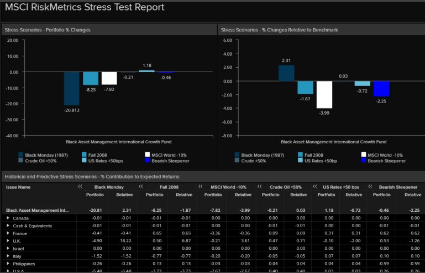Select the -0.72 US Rates relative bar
Image resolution: width=425 pixels, height=273 pixels.
[x=363, y=84]
